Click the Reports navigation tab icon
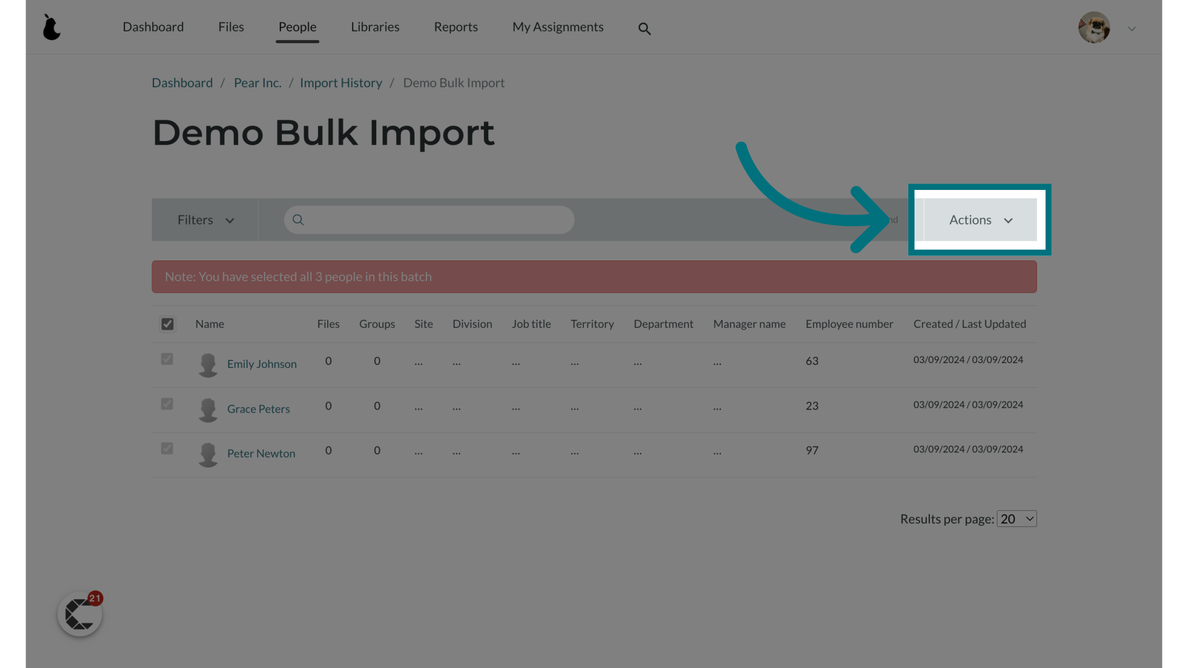 pos(456,26)
